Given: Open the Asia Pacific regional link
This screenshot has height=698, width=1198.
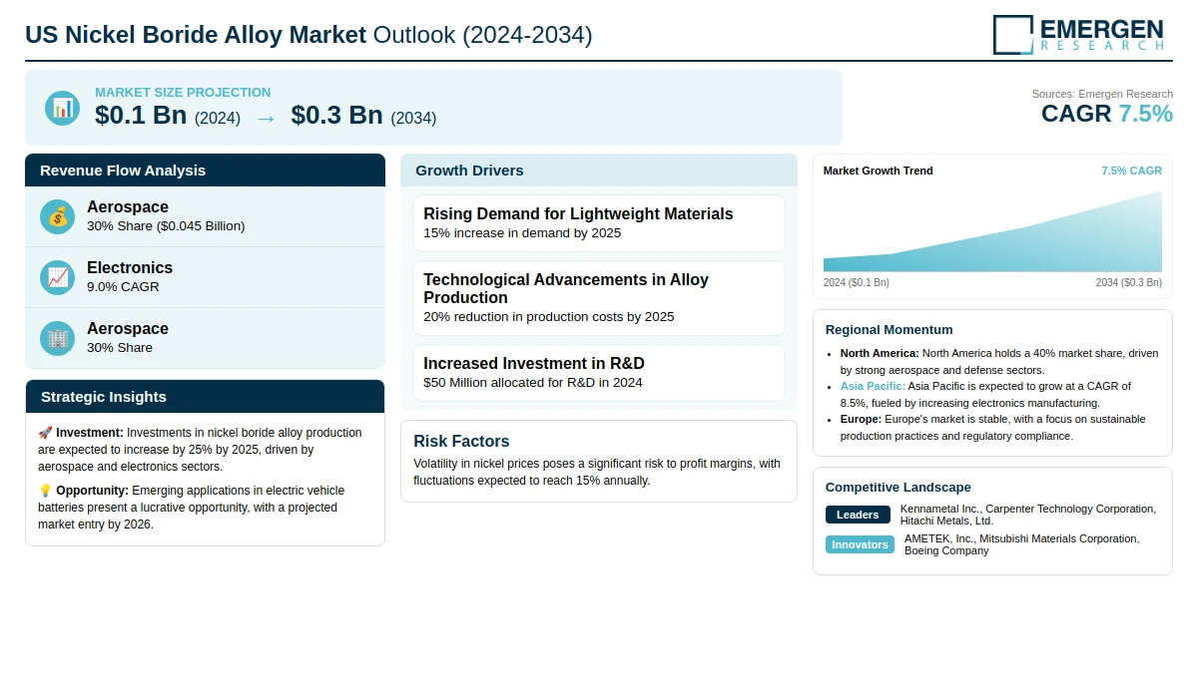Looking at the screenshot, I should click(873, 386).
